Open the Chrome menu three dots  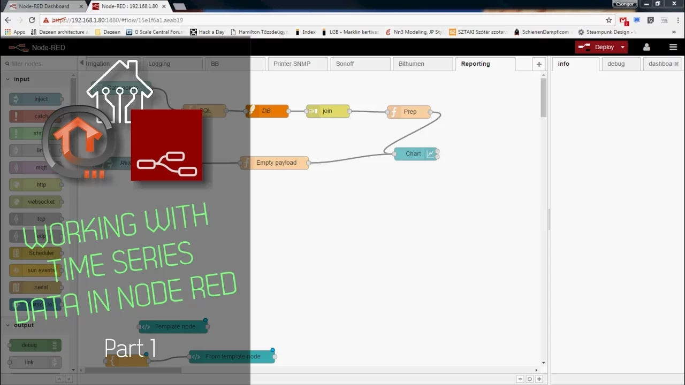tap(679, 20)
